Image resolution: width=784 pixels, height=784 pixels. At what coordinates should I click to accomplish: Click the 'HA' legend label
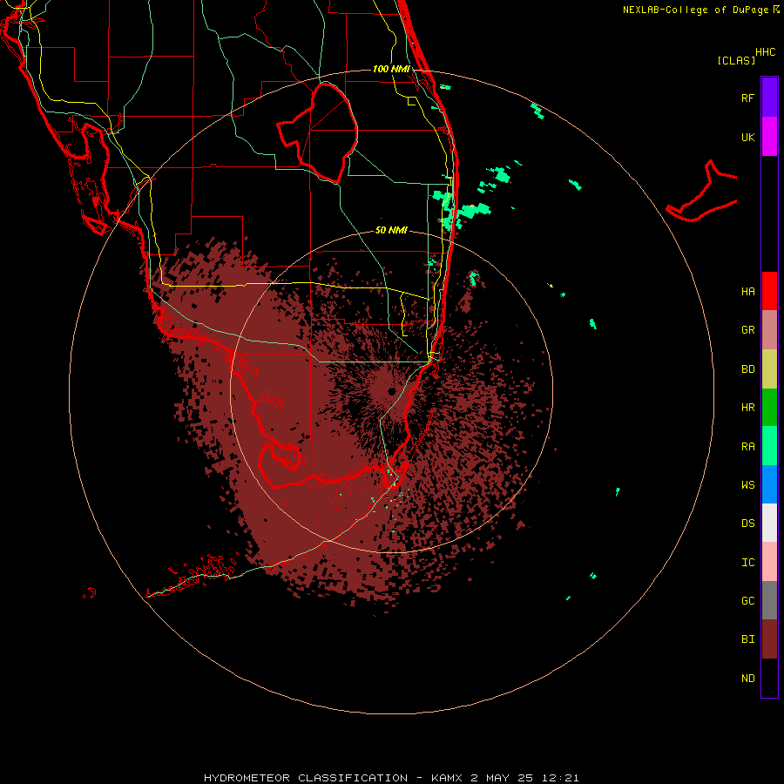click(747, 291)
